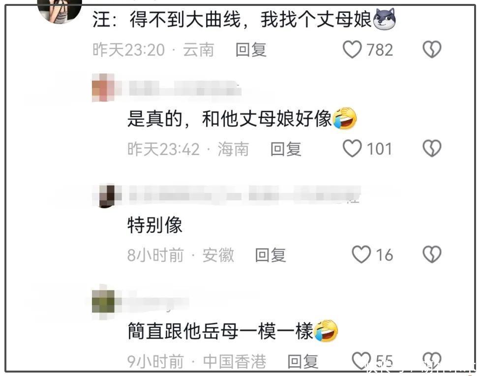
Task: Open blurred username above 是真的 comment
Action: pos(185,88)
